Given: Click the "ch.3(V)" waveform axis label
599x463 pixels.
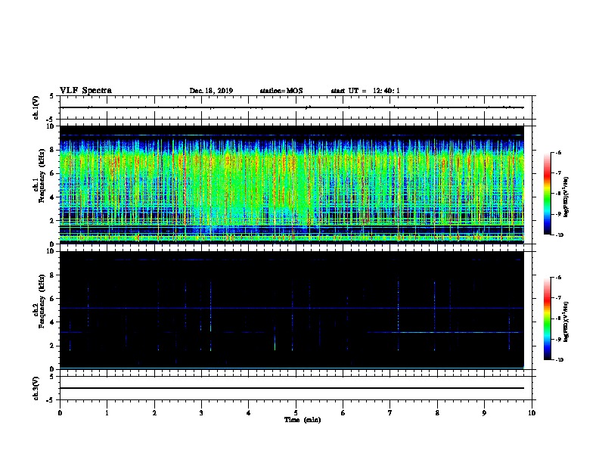Looking at the screenshot, I should (x=36, y=389).
